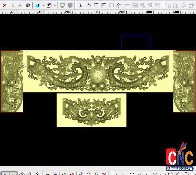Click the first overlapping squares combine icon

pyautogui.click(x=142, y=5)
